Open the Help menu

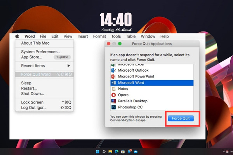click(165, 36)
